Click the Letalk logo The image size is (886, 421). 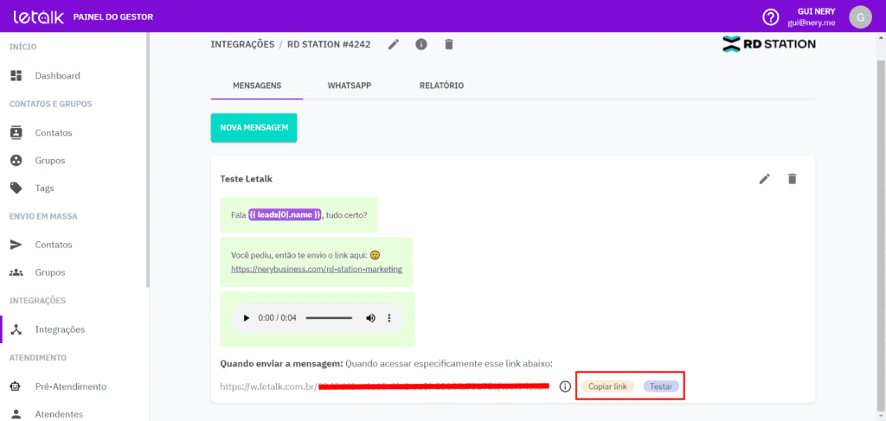tap(38, 17)
